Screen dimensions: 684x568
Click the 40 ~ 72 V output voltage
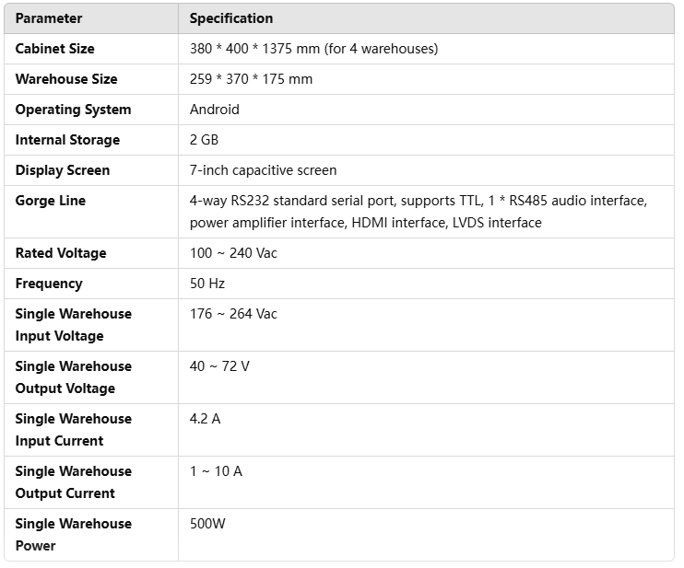pyautogui.click(x=219, y=366)
